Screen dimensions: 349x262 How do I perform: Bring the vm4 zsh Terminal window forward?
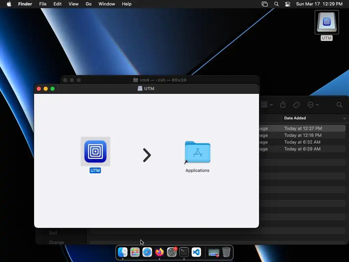click(x=160, y=80)
